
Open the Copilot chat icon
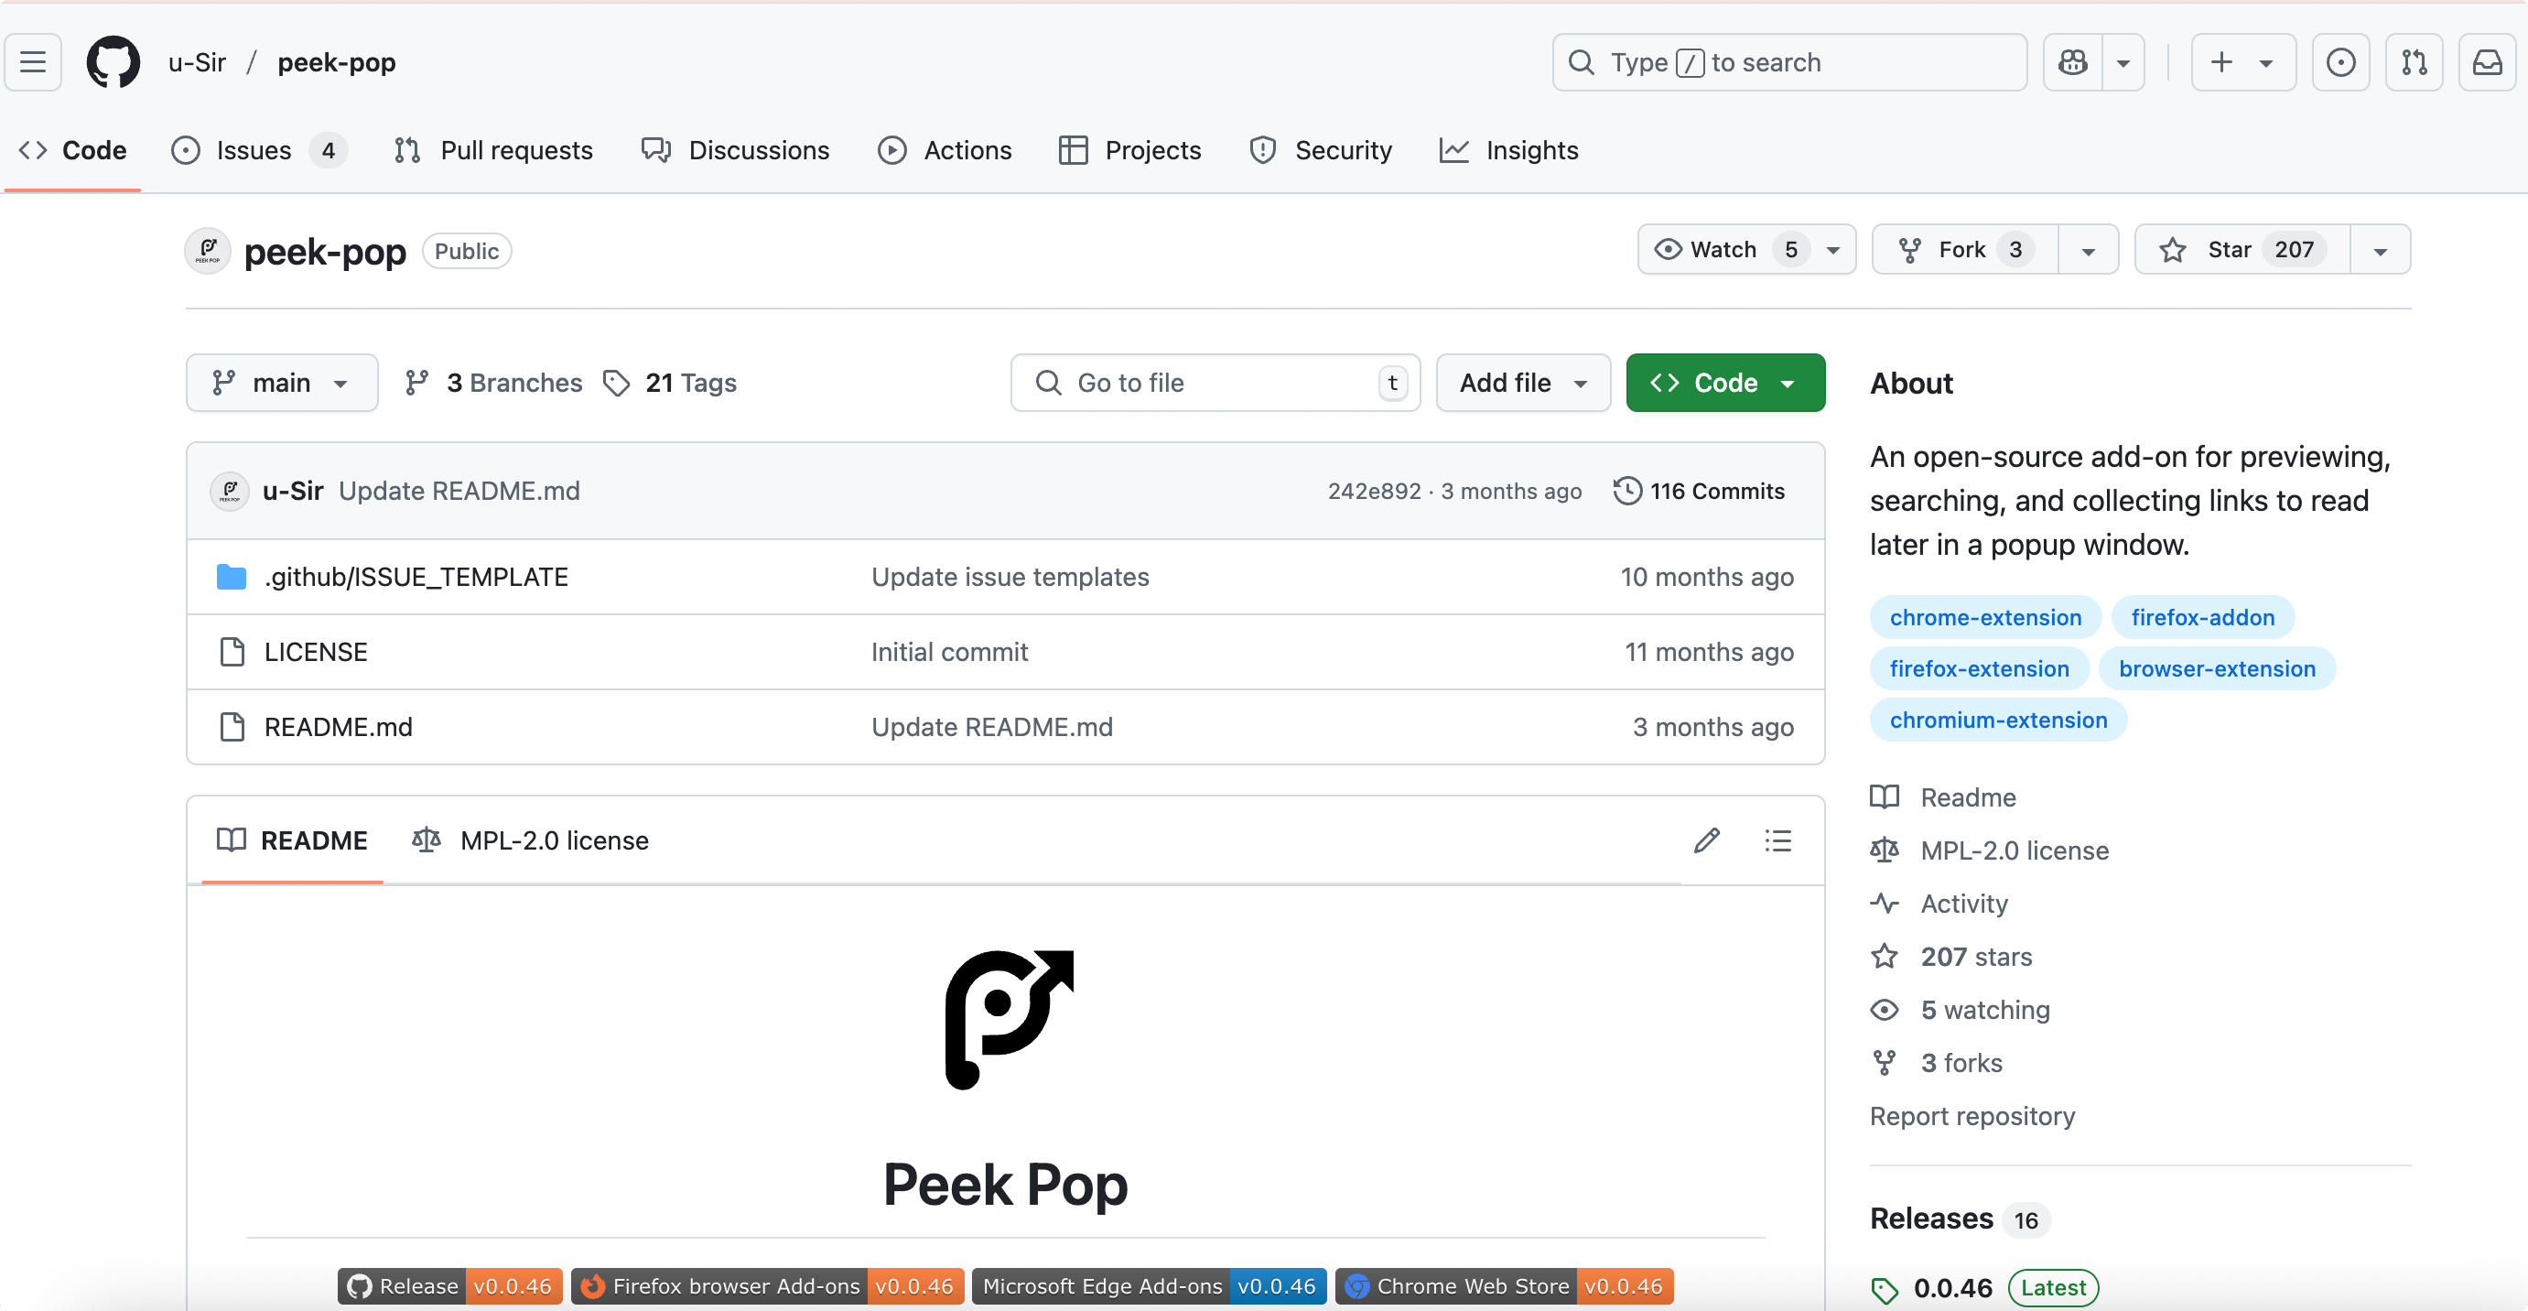(x=2072, y=62)
